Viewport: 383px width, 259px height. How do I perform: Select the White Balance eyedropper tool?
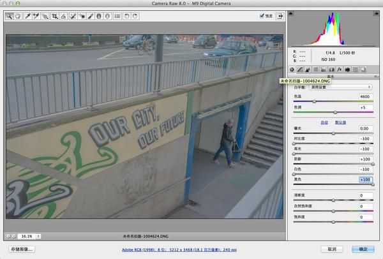coord(27,17)
